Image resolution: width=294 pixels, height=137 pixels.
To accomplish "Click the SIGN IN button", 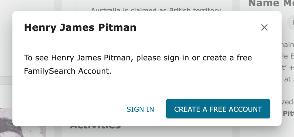I will click(140, 109).
